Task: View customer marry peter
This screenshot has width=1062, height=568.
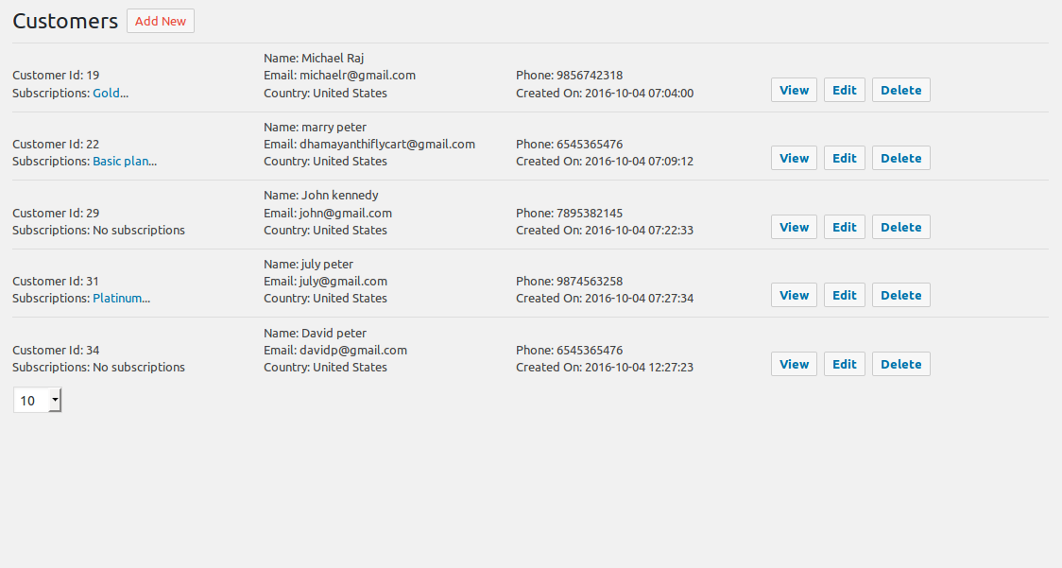Action: click(x=794, y=158)
